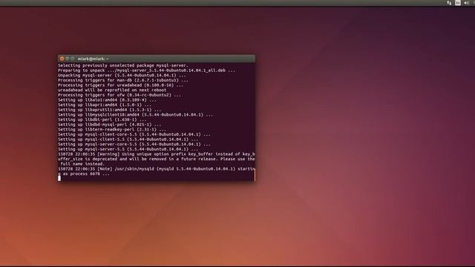Open the keyboard layout indicator
475x267 pixels.
(458, 3)
